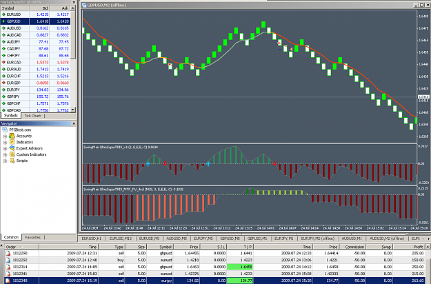This screenshot has height=284, width=431.
Task: Click EURJPY bid price 134.83
Action: (42, 90)
